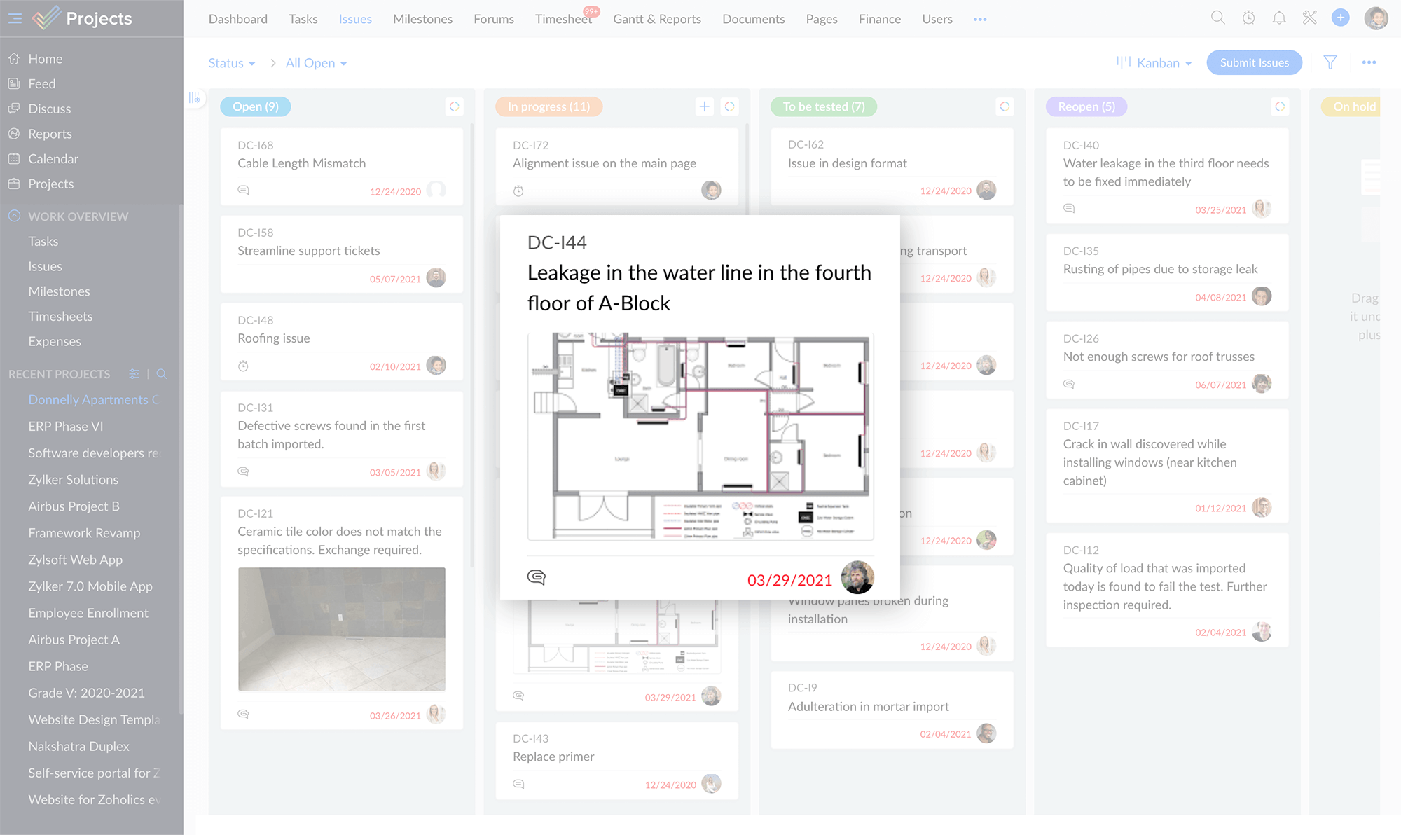
Task: Add issue with plus in In progress column
Action: 704,106
